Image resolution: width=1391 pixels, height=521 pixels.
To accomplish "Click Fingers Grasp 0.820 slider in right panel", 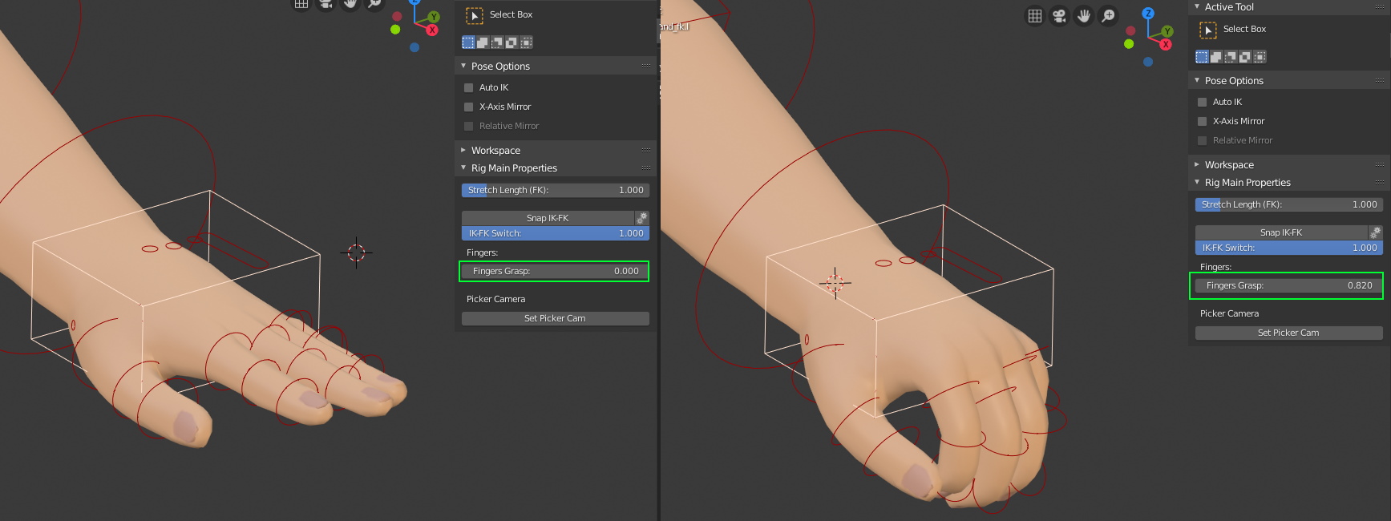I will pos(1288,285).
